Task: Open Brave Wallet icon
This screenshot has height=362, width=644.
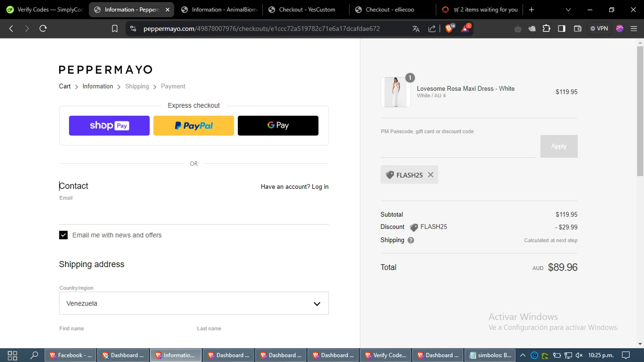Action: click(577, 28)
